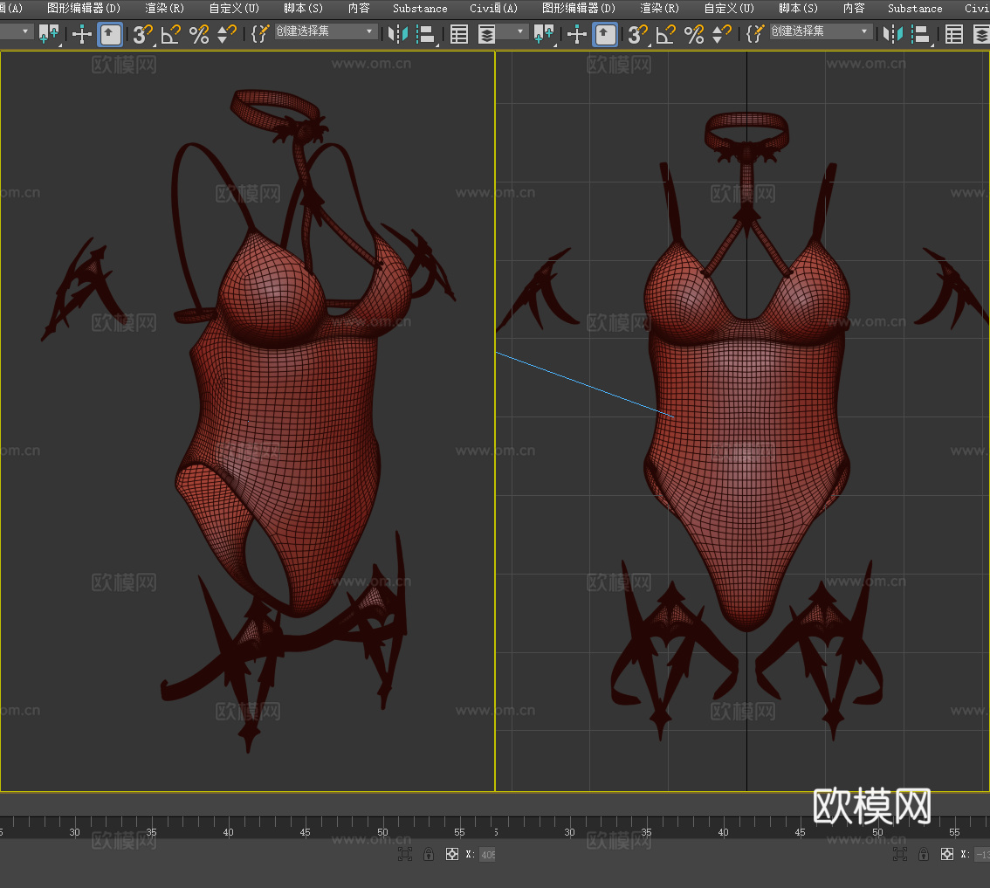
Task: Open 渲染(R) menu in left pane
Action: (x=164, y=8)
